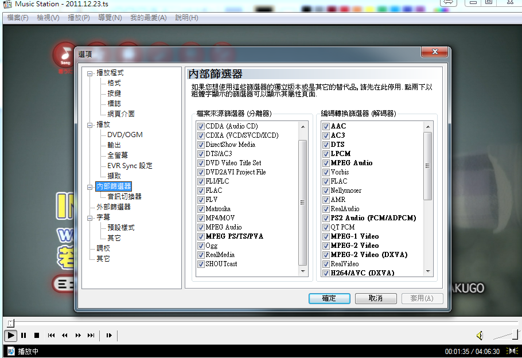Collapse the 字幕 settings branch
The height and width of the screenshot is (358, 522).
pyautogui.click(x=89, y=218)
